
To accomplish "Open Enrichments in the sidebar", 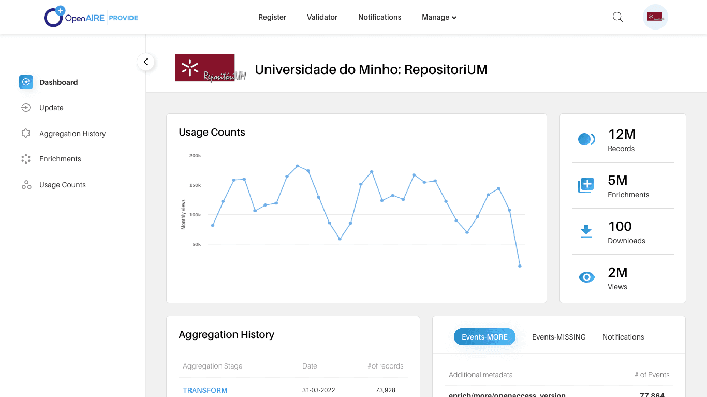I will 60,159.
